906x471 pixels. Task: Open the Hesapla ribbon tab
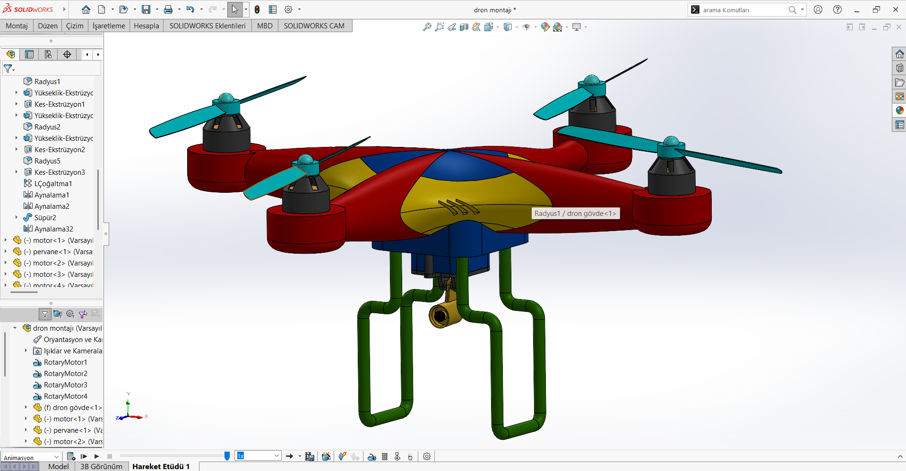[x=147, y=26]
